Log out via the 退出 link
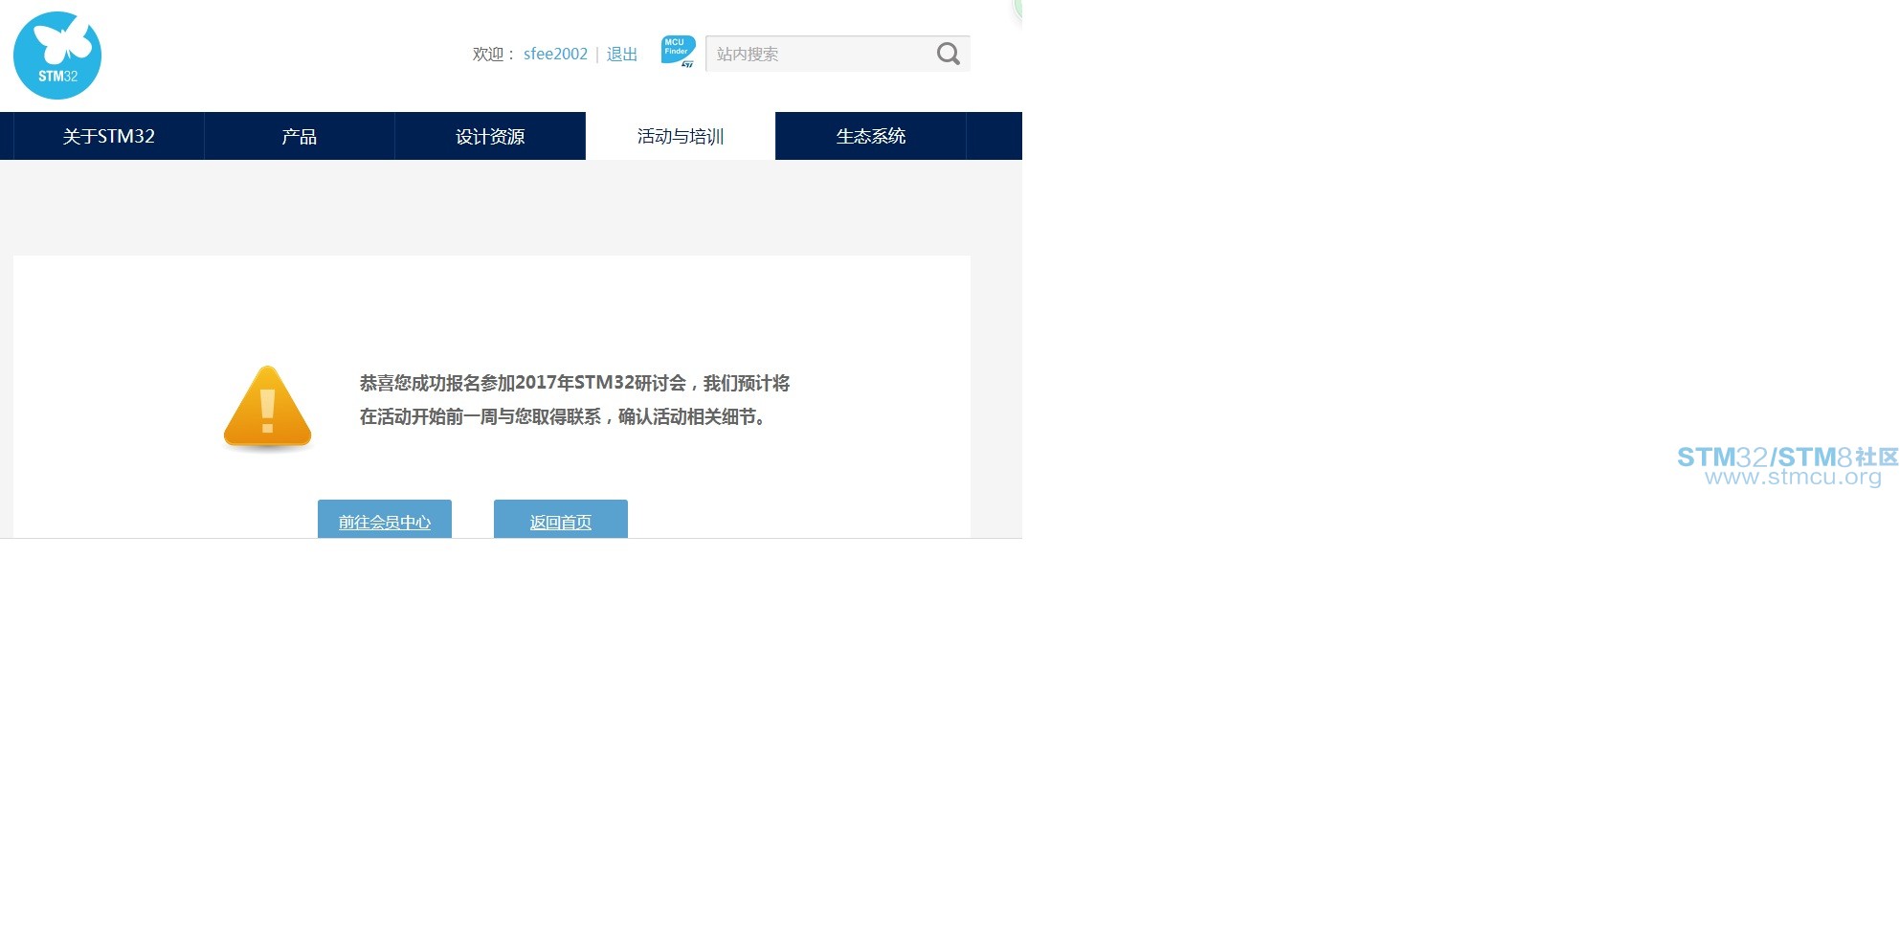 (621, 54)
